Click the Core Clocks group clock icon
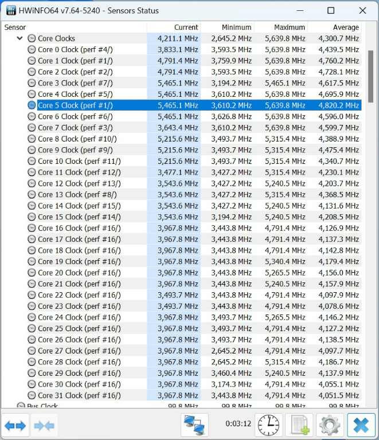 pos(32,38)
